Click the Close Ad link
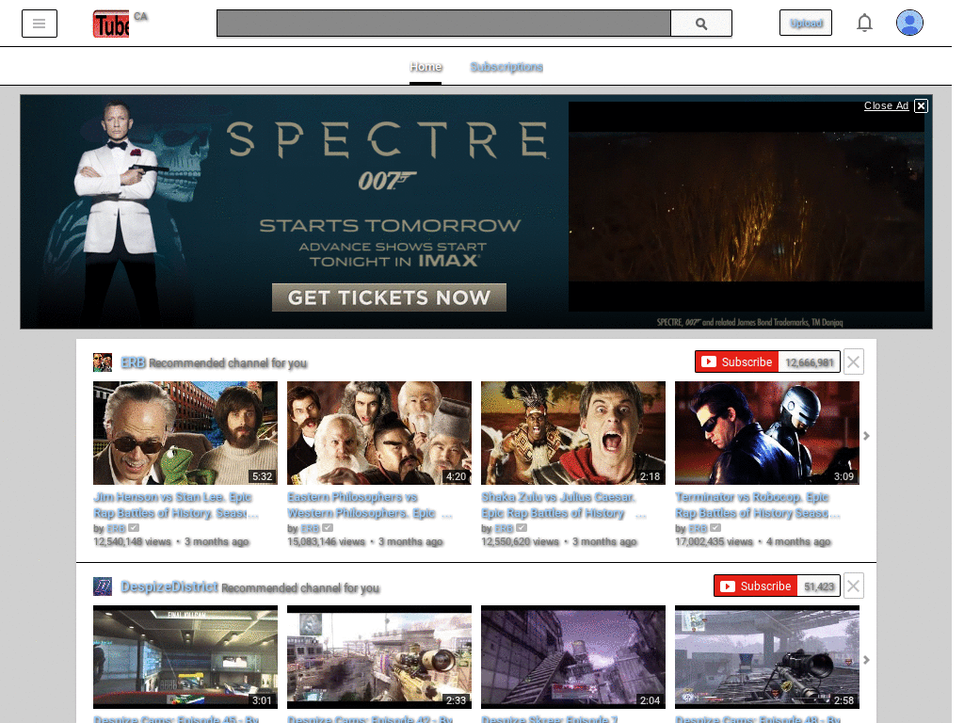The height and width of the screenshot is (723, 964). 886,105
